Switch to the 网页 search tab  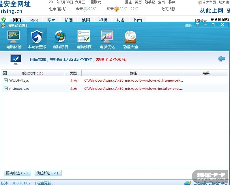click(17, 20)
